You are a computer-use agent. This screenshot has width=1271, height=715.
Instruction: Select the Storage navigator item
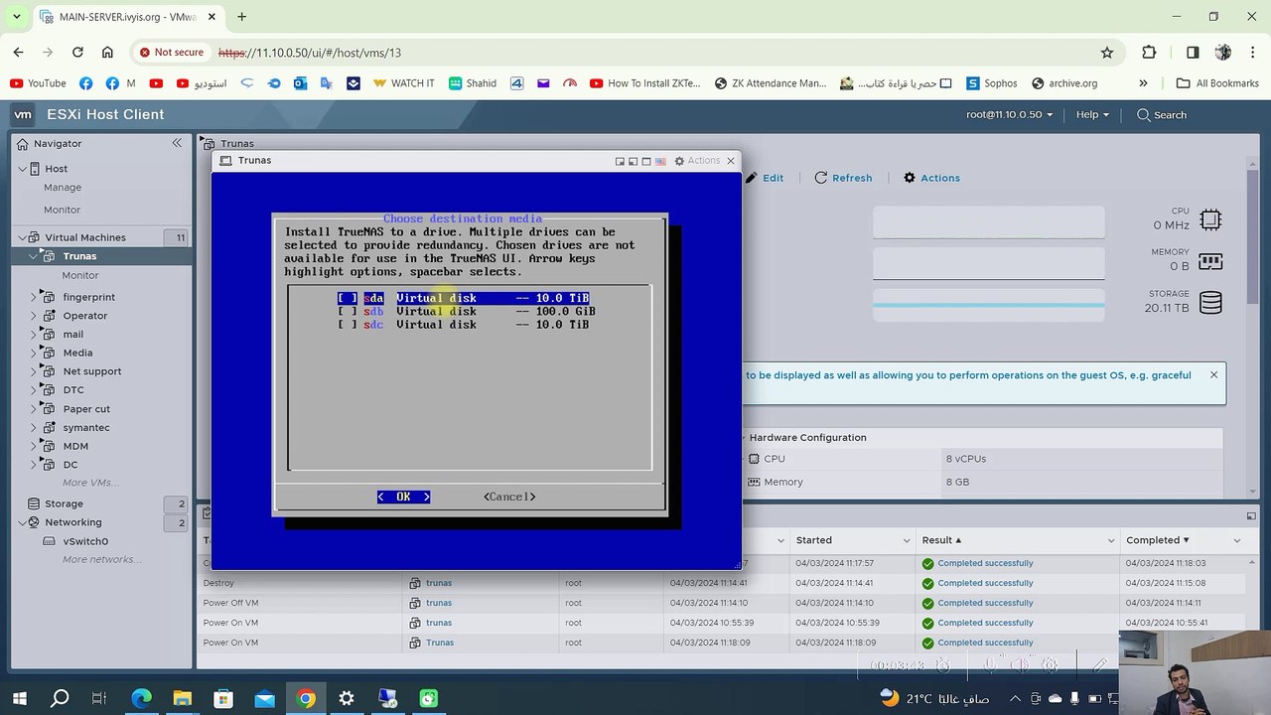64,503
